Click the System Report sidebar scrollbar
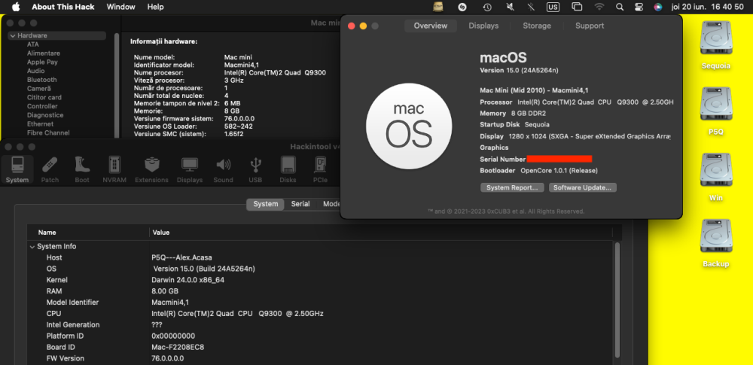The width and height of the screenshot is (753, 365). 117,86
